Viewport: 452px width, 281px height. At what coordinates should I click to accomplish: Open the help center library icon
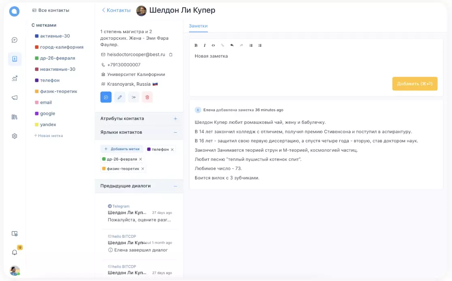(x=15, y=117)
